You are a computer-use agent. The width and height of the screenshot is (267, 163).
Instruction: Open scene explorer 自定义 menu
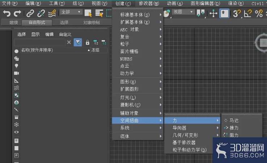tap(65, 35)
